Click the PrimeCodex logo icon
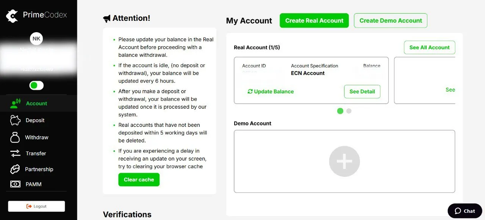This screenshot has height=220, width=485. (x=12, y=15)
